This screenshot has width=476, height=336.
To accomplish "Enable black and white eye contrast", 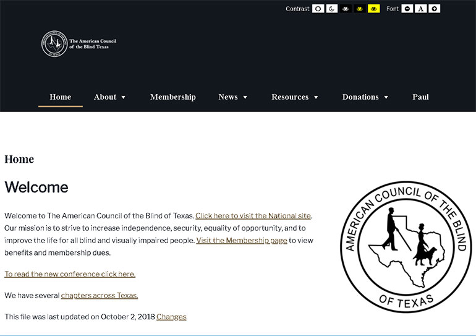I will click(x=346, y=9).
